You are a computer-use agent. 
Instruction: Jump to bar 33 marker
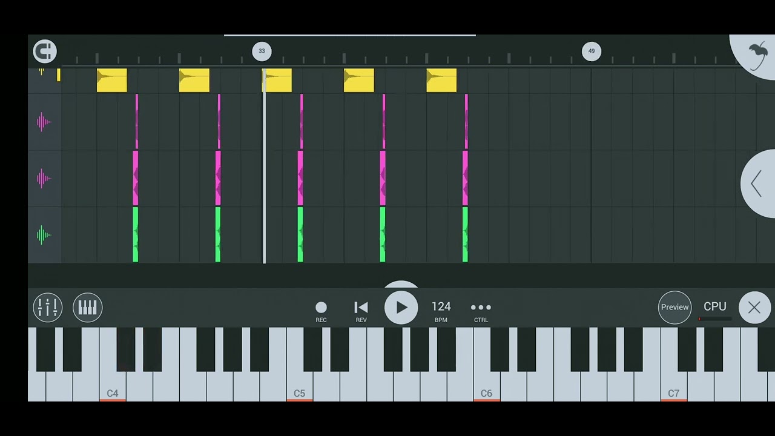[262, 51]
